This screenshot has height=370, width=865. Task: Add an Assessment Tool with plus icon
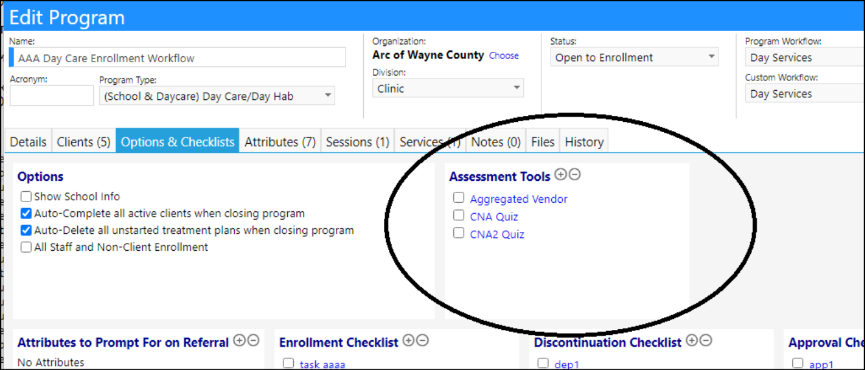coord(560,174)
